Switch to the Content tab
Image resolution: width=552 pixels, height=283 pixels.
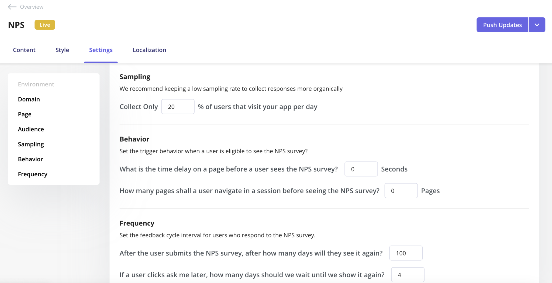(24, 50)
